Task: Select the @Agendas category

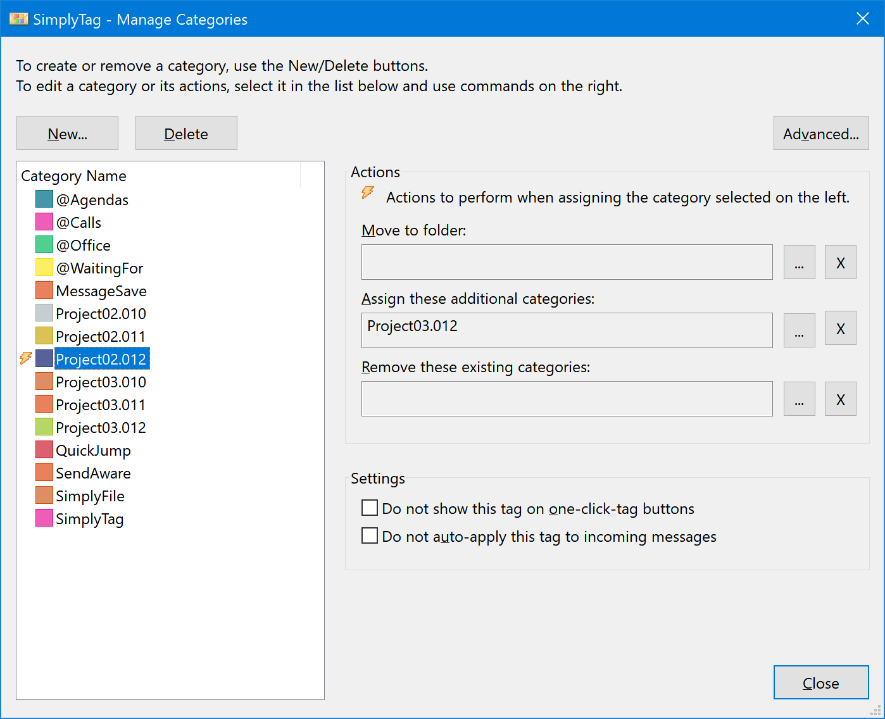Action: [92, 200]
